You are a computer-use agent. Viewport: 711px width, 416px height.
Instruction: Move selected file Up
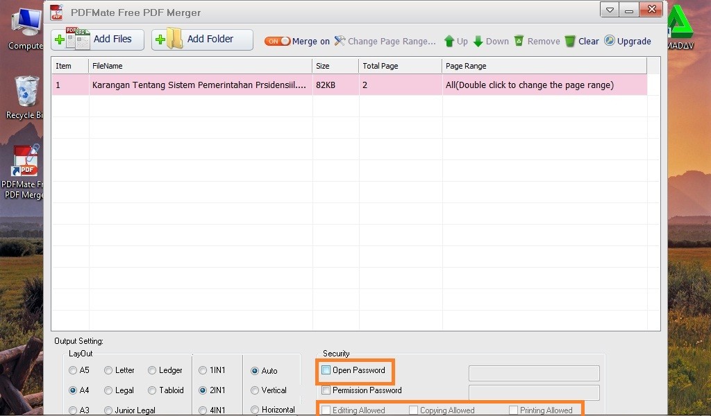click(455, 41)
